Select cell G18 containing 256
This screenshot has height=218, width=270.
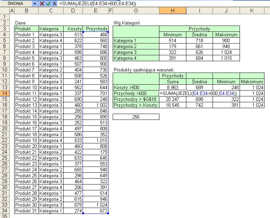pos(136,117)
